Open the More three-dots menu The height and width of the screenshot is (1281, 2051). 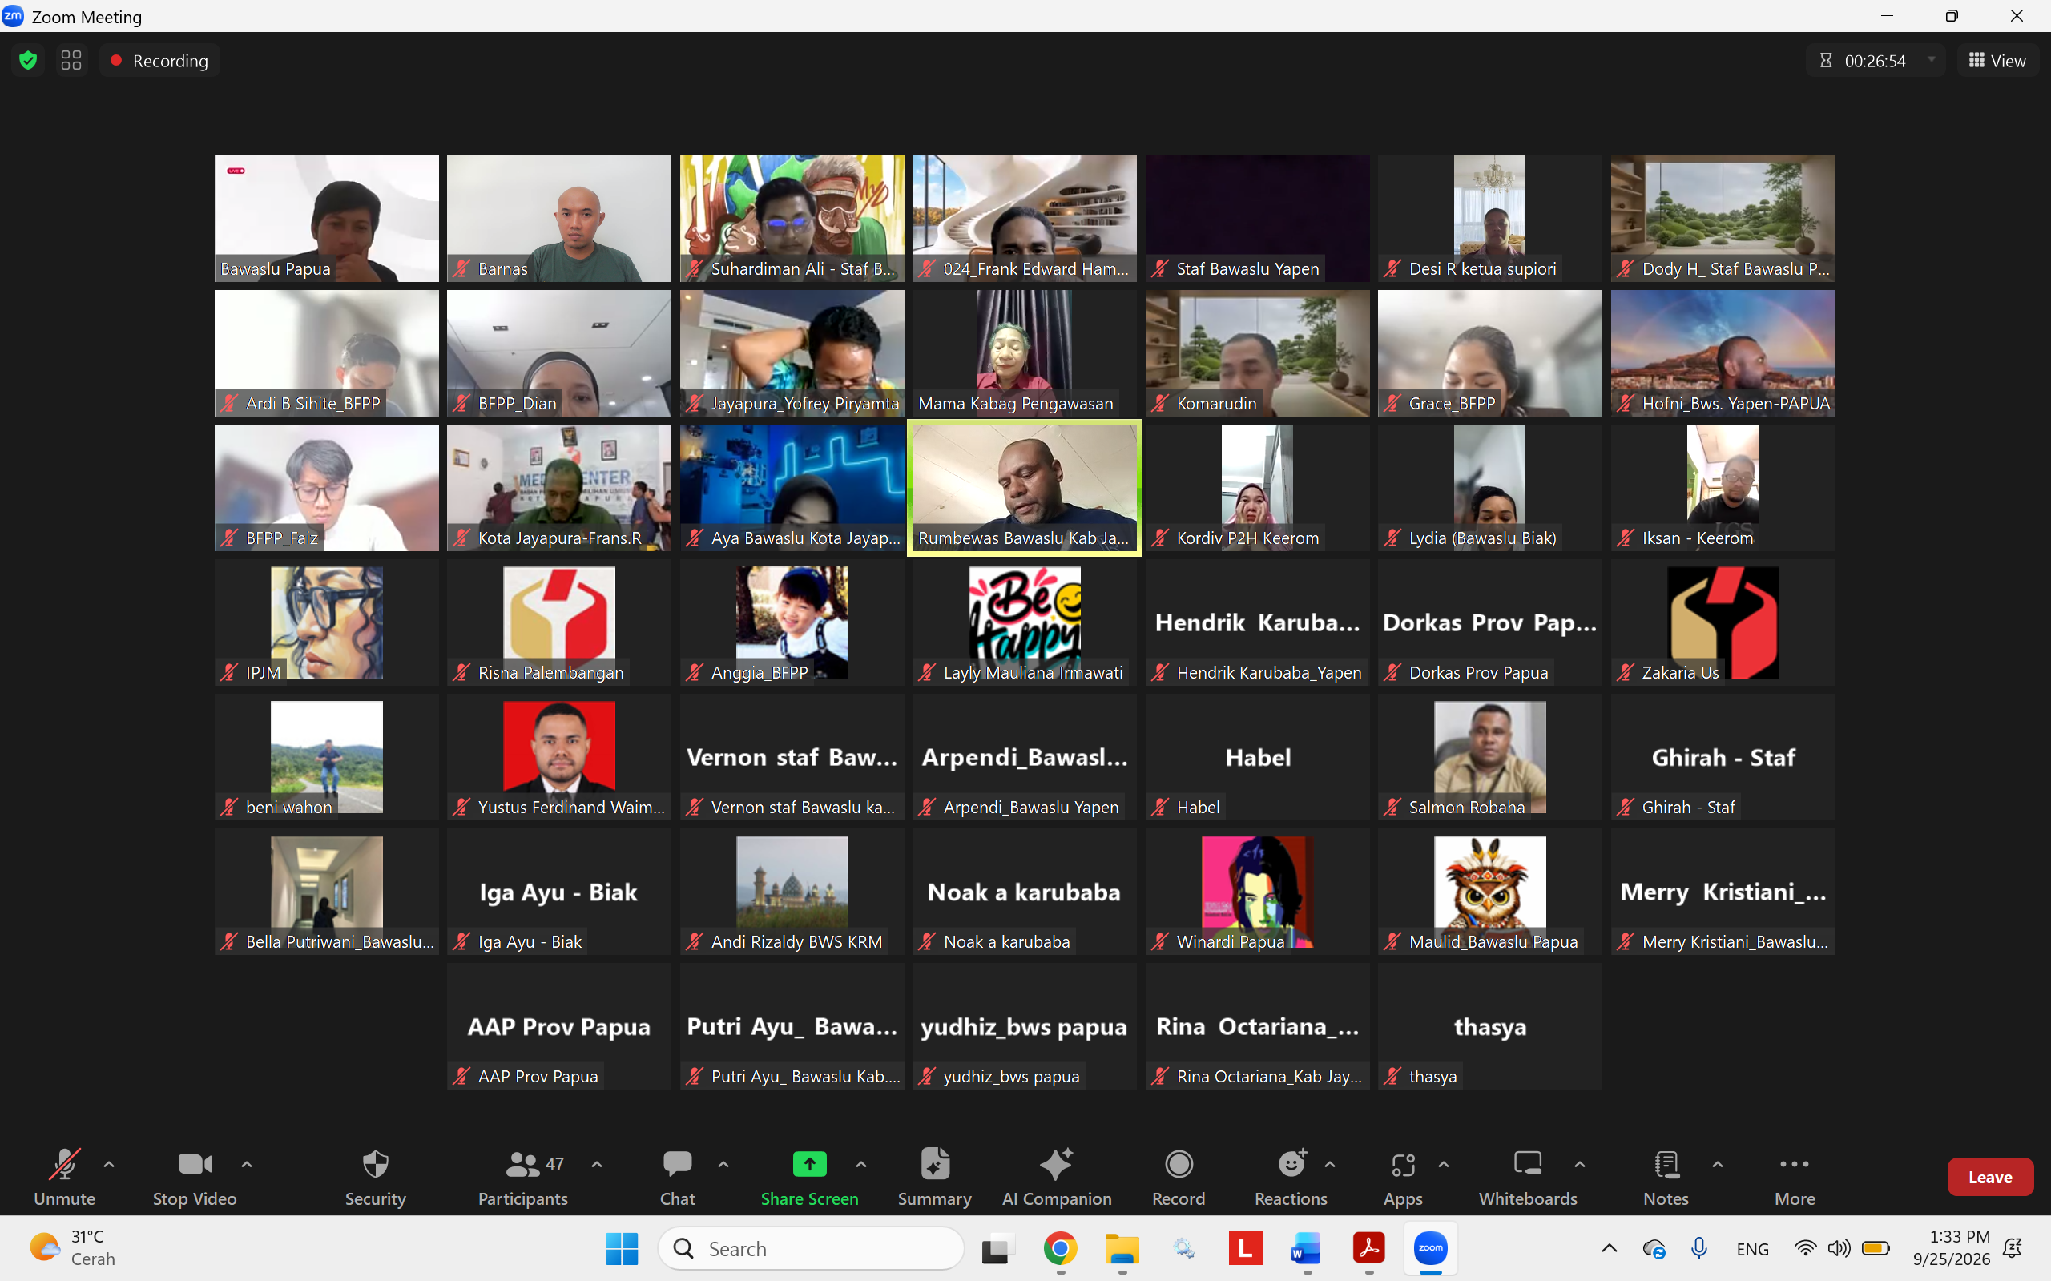pos(1795,1164)
